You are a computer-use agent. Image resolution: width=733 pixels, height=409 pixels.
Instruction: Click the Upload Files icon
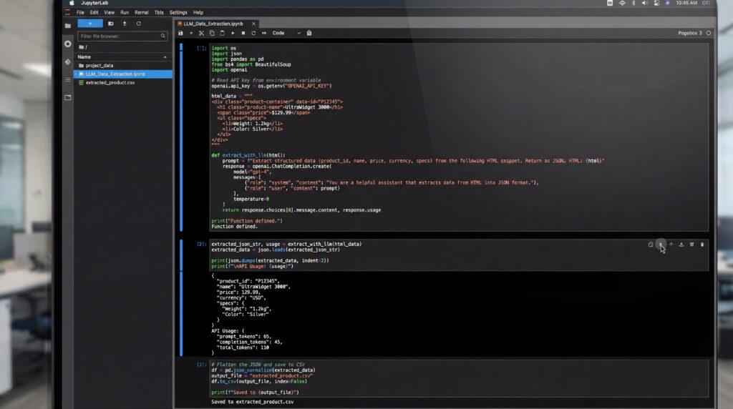pyautogui.click(x=125, y=24)
